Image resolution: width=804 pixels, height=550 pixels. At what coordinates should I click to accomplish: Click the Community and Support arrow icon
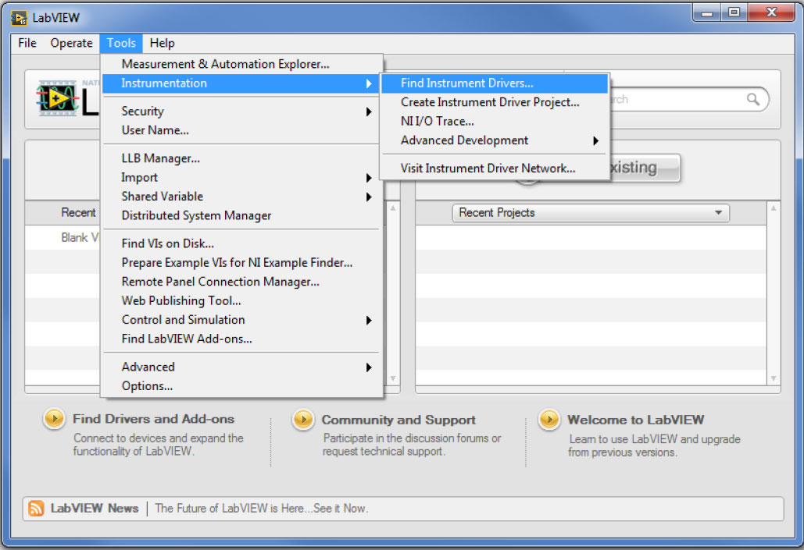click(x=303, y=420)
